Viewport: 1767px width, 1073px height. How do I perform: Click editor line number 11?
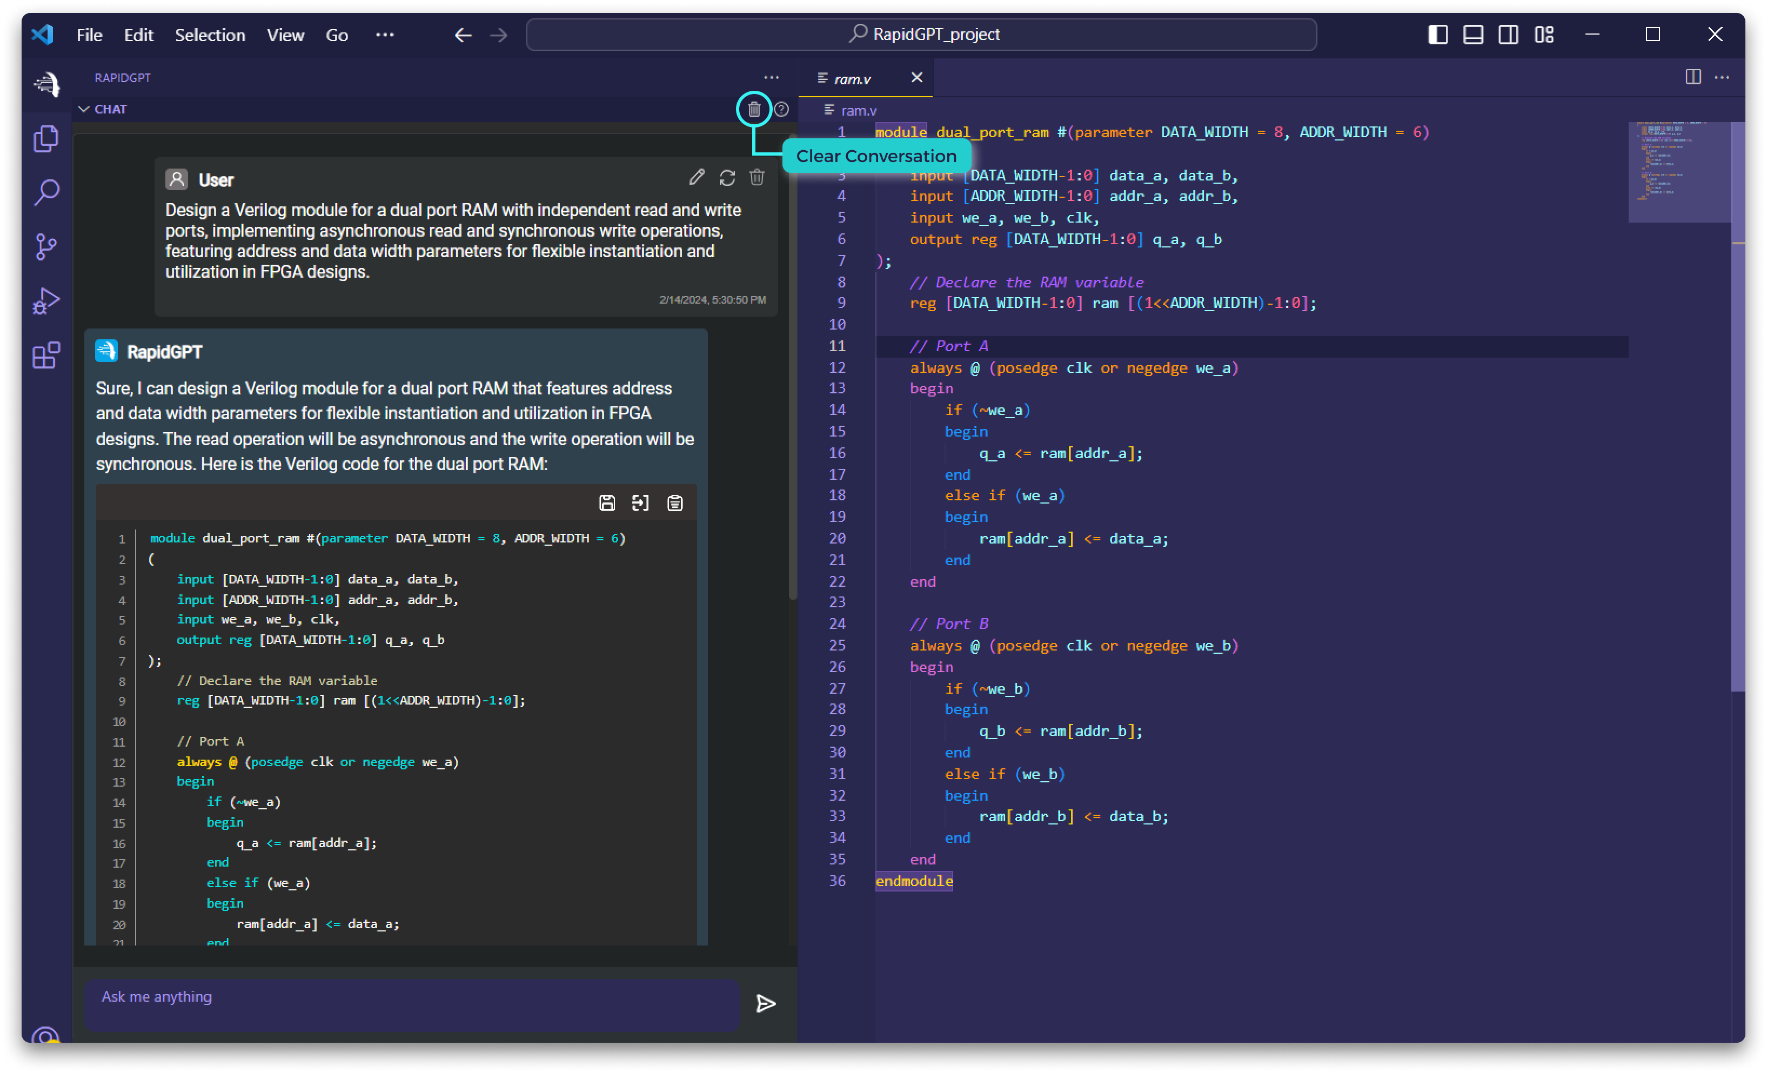pyautogui.click(x=837, y=346)
